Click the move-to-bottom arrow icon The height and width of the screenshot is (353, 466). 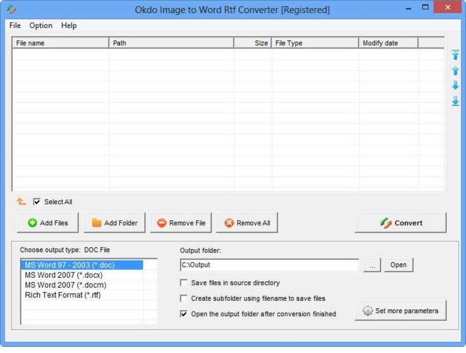click(x=455, y=101)
